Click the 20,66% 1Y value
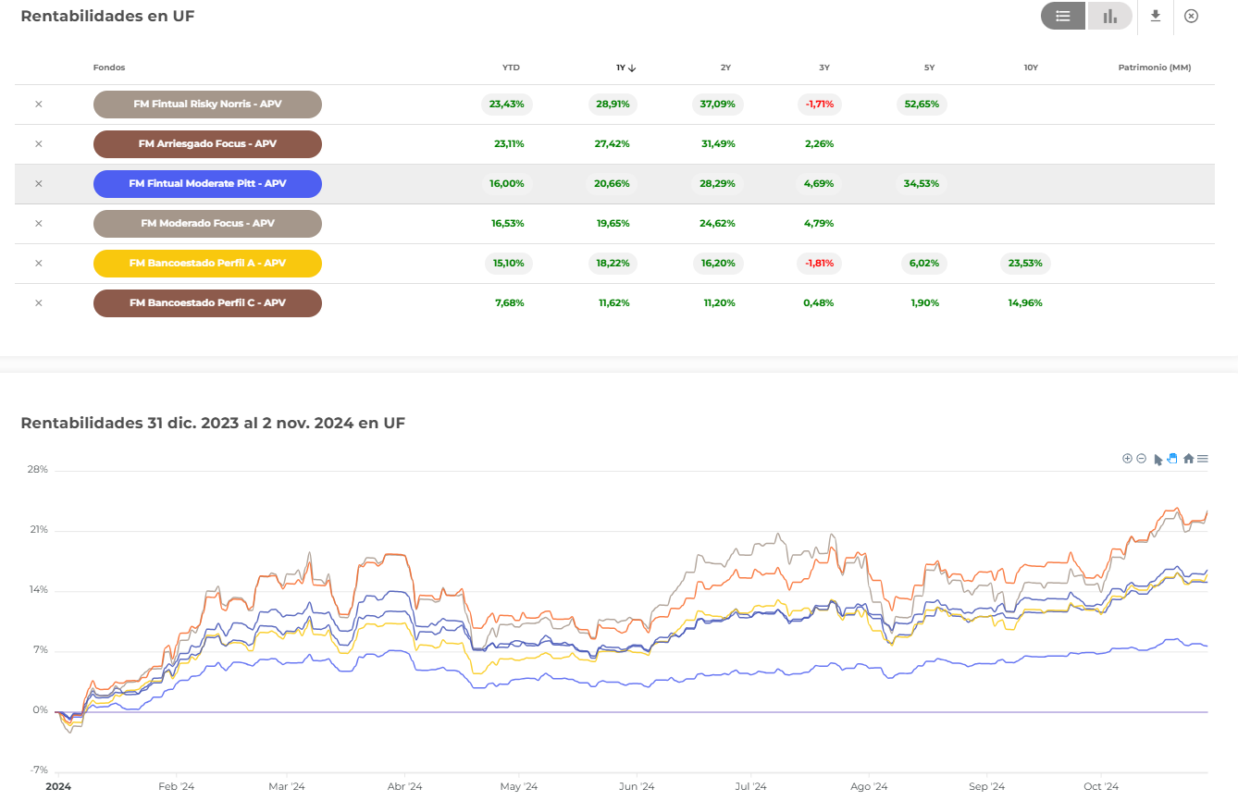 tap(613, 184)
